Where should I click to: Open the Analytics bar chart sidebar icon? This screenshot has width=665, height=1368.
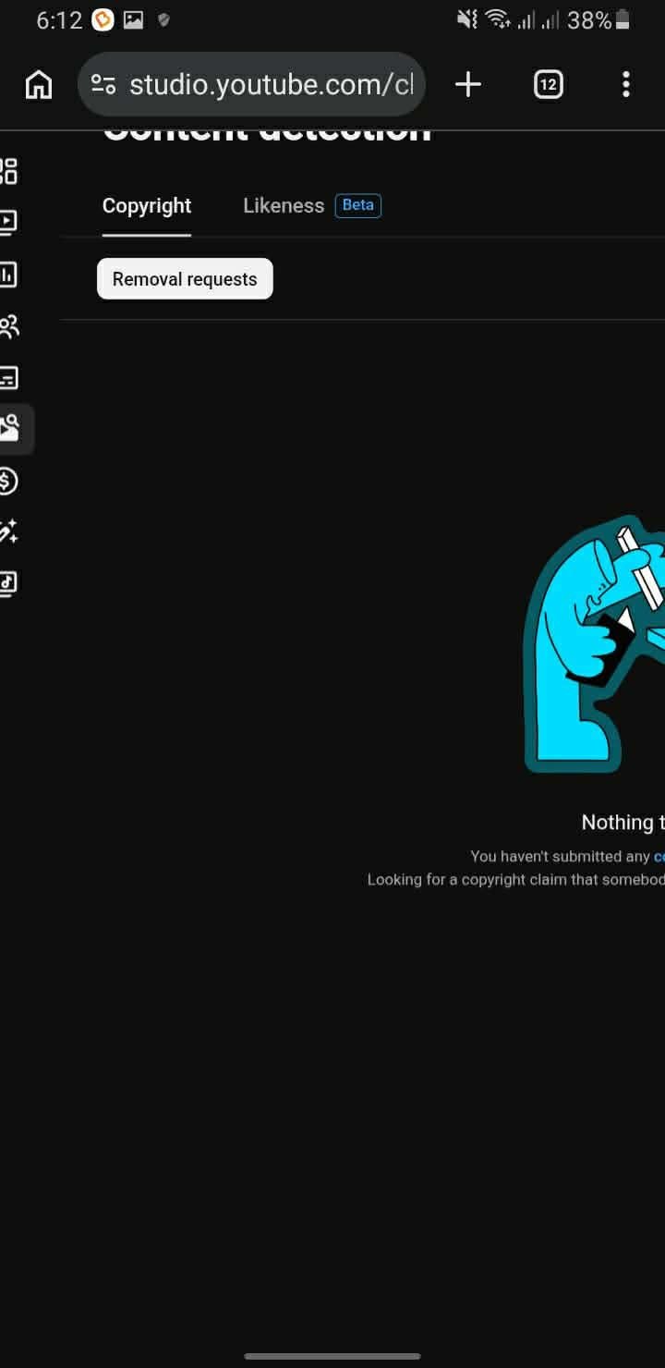pyautogui.click(x=8, y=274)
